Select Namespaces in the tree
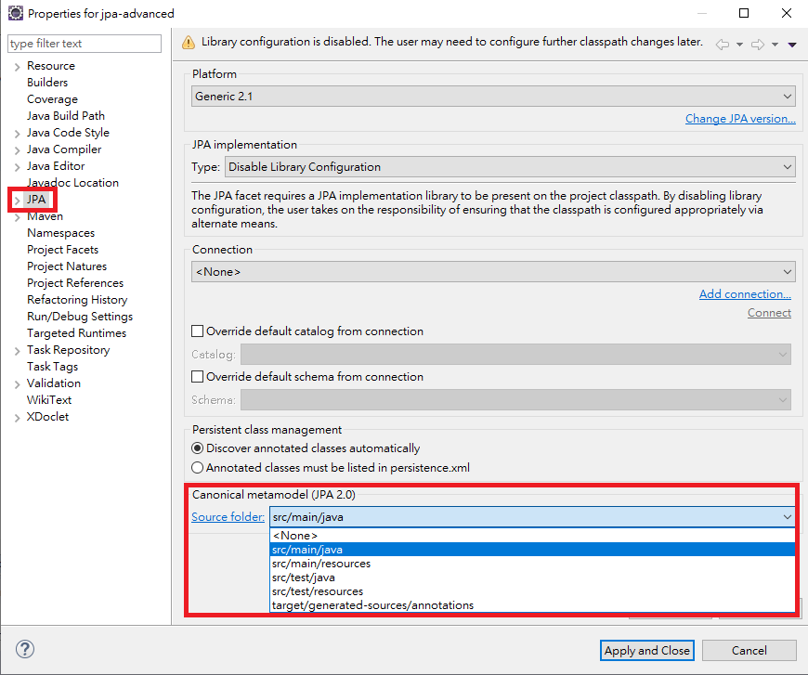808x675 pixels. click(x=60, y=233)
